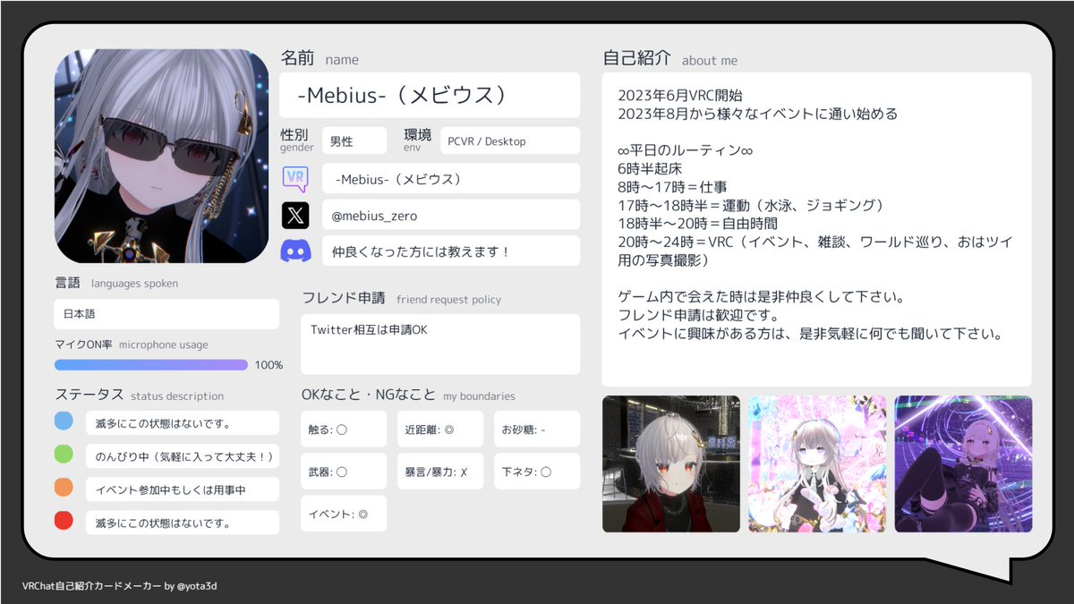Click the Discord logo icon
The image size is (1074, 604).
tap(295, 251)
